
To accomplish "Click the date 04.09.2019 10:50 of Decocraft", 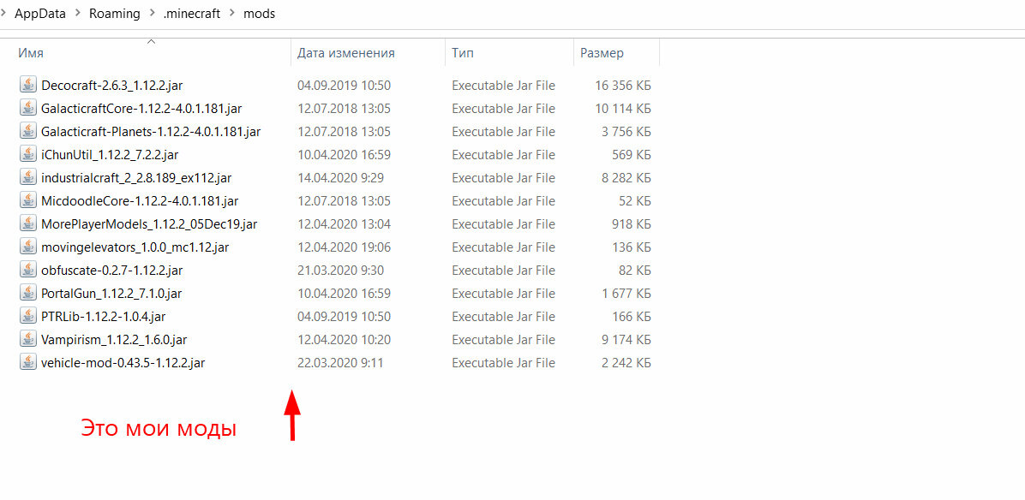I will tap(344, 85).
